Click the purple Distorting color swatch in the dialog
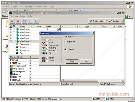The image size is (135, 102). tap(44, 48)
